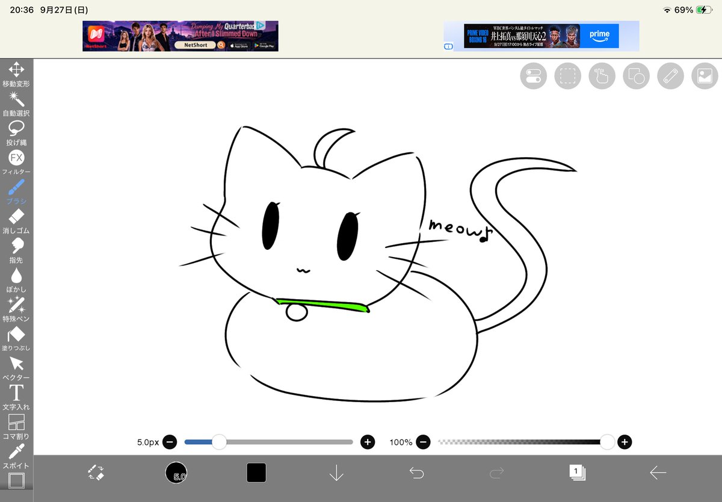Image resolution: width=722 pixels, height=502 pixels.
Task: Tap the info badge on Prime ad
Action: pos(448,46)
